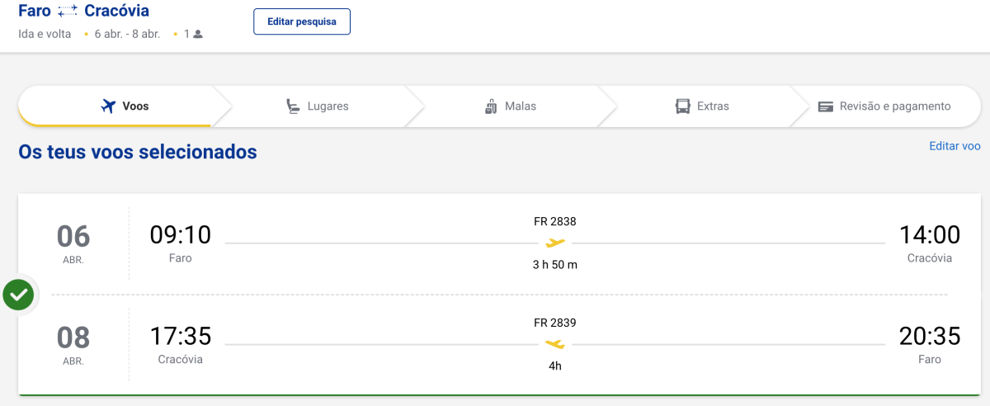Click the luggage icon beside Malas

(491, 106)
